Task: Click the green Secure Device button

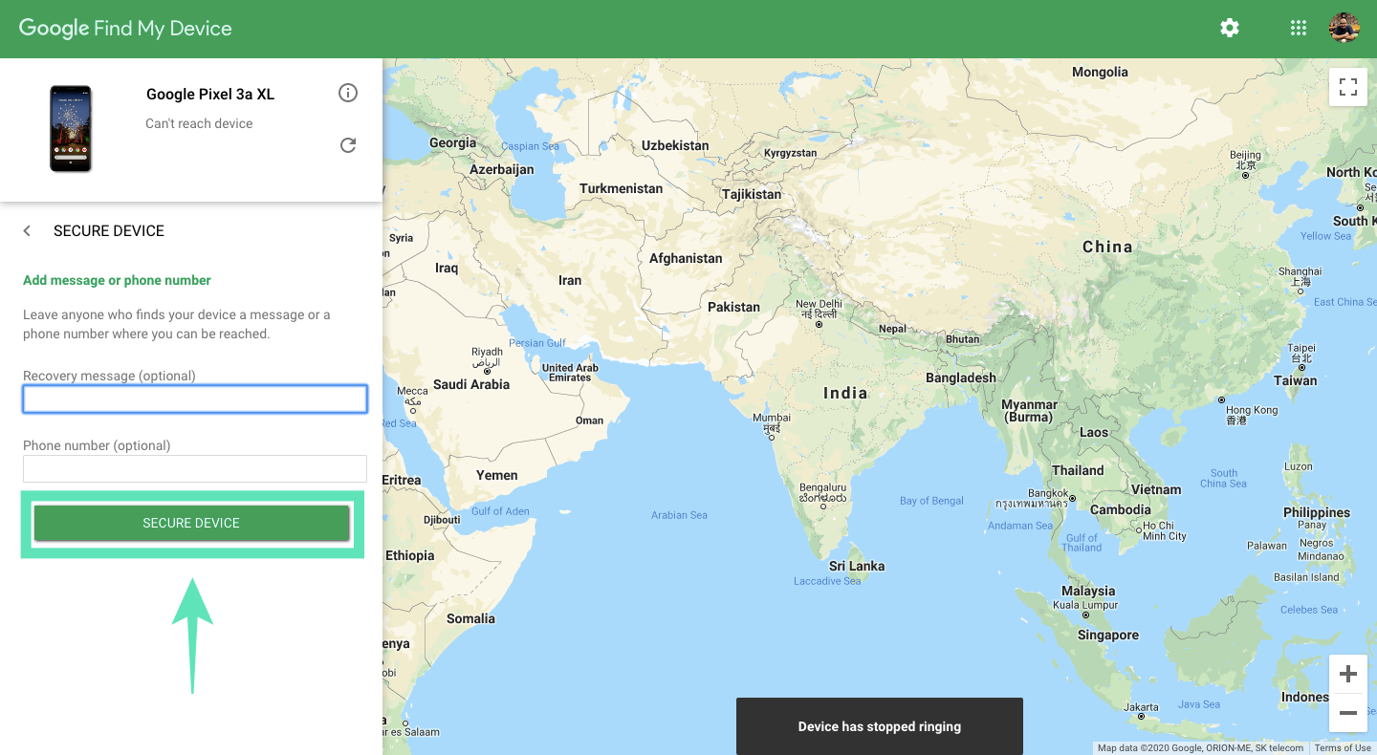Action: point(191,523)
